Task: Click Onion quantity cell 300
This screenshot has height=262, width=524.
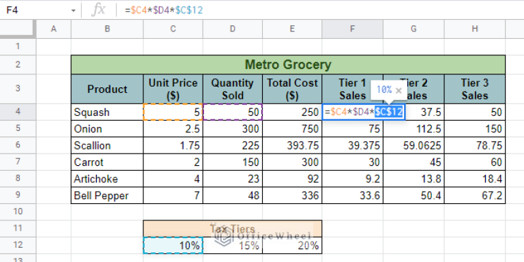Action: click(x=233, y=129)
